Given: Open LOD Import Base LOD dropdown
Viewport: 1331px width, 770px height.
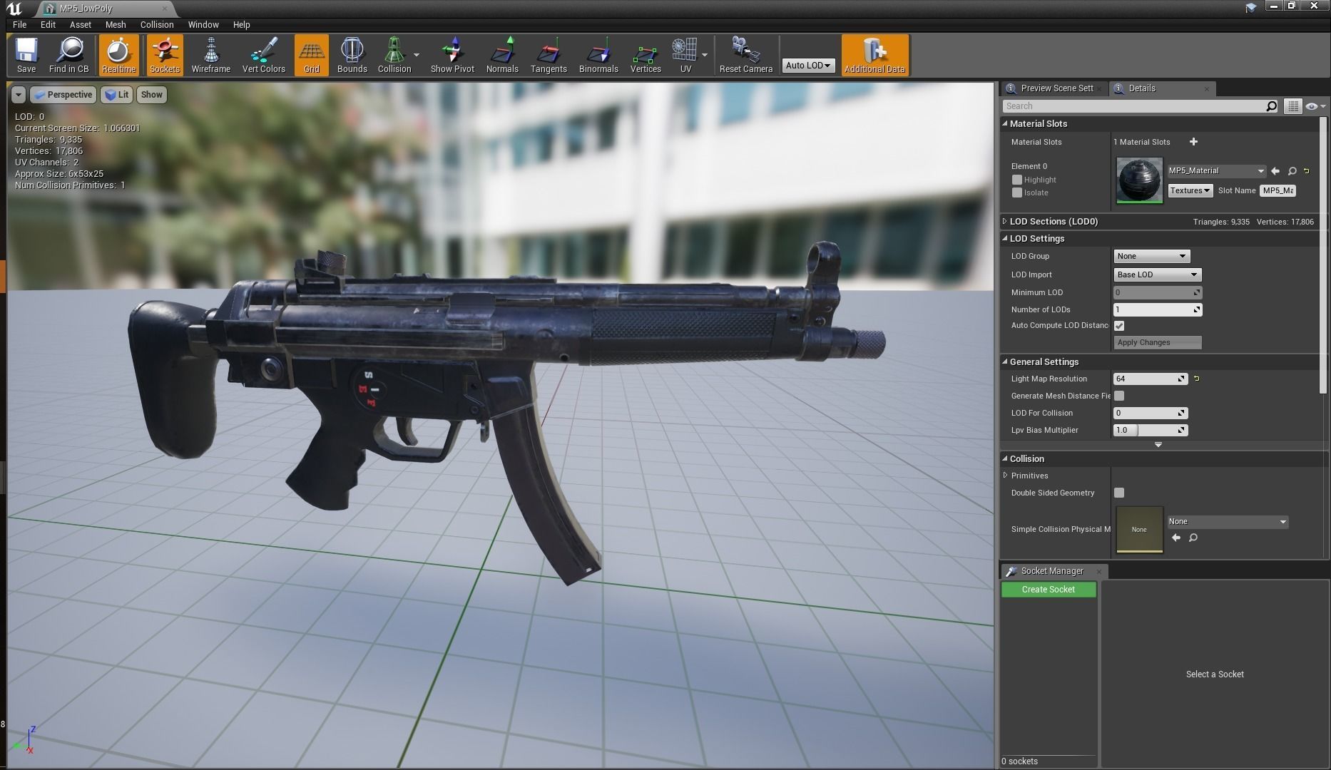Looking at the screenshot, I should pos(1157,274).
